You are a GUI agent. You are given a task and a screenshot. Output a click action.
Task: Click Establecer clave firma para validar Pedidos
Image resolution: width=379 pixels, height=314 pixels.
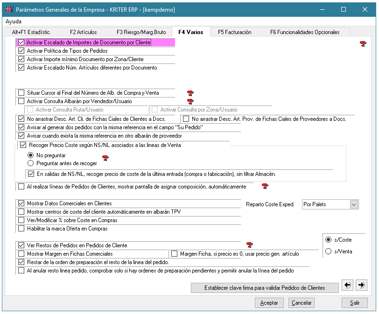265,288
